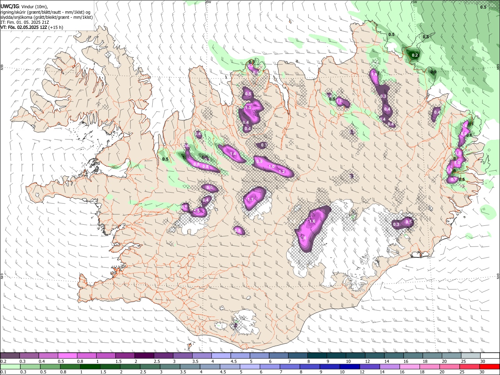500x375 pixels.
Task: Click the bottom-row legend swatch starting at 7
Action: [289, 366]
